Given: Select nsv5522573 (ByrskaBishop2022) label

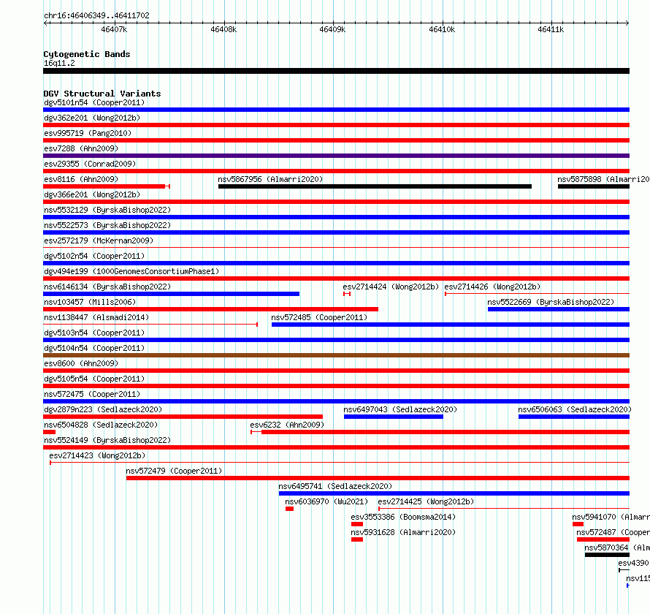Looking at the screenshot, I should click(x=107, y=225).
